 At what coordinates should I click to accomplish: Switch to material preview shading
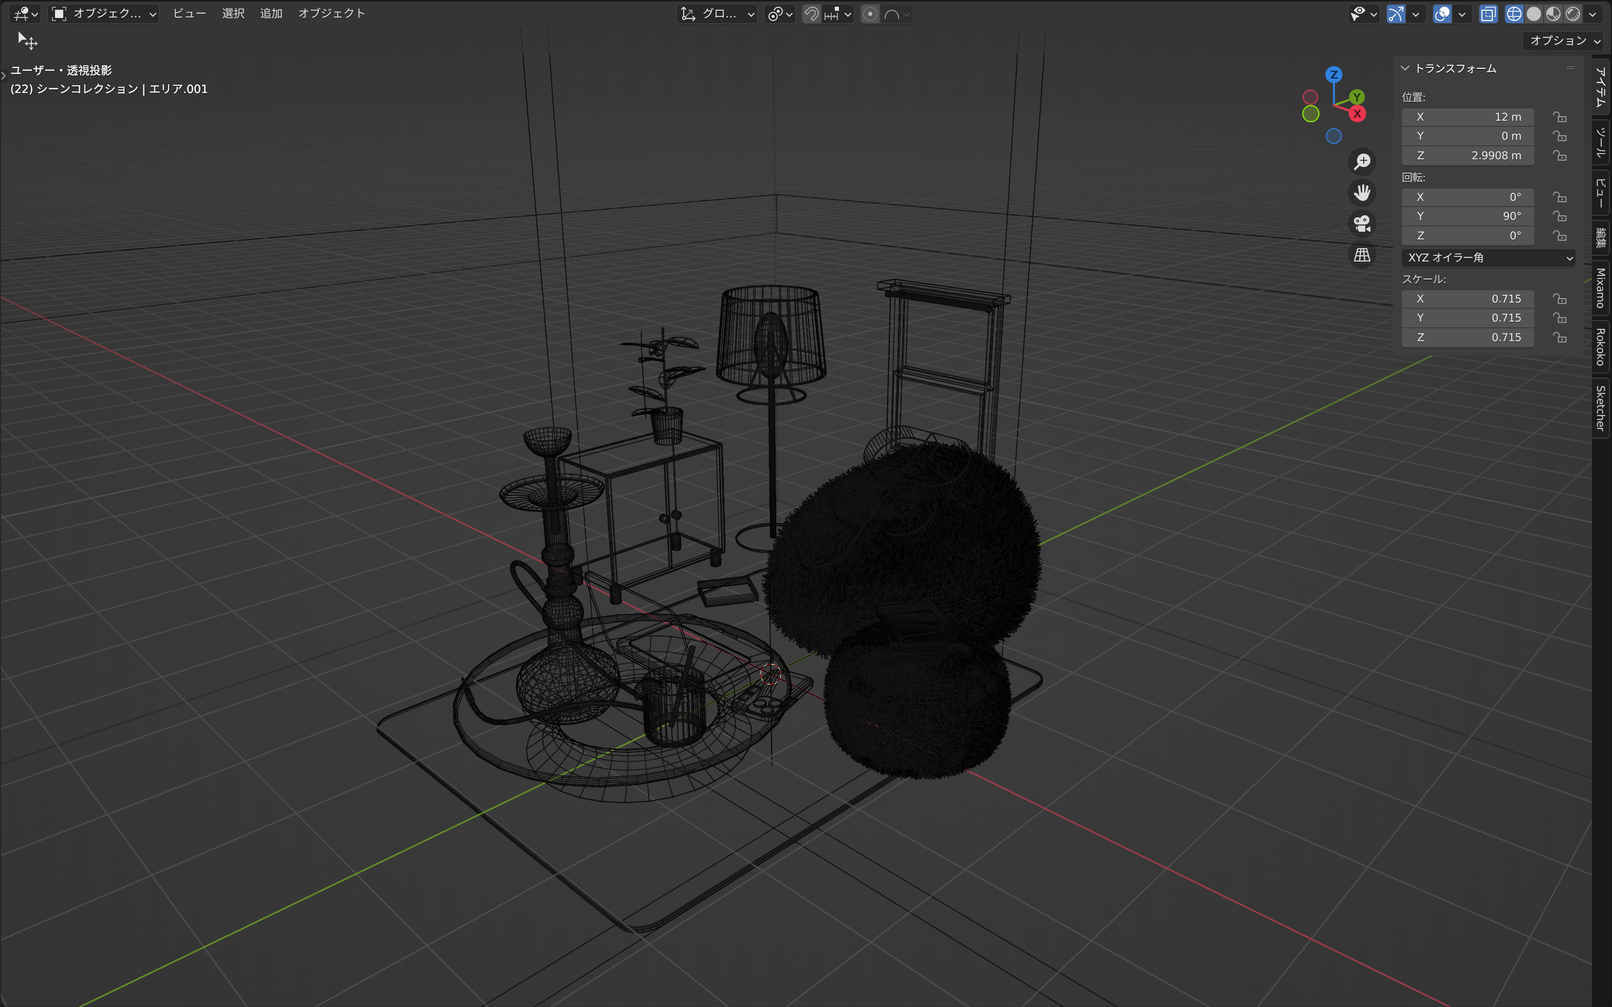click(1553, 13)
